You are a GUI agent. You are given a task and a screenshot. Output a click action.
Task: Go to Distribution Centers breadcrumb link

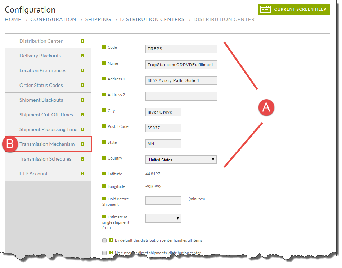click(152, 19)
